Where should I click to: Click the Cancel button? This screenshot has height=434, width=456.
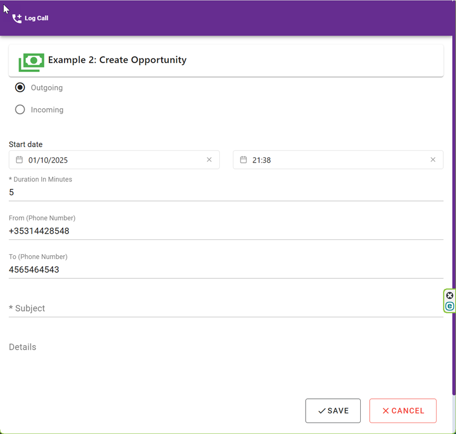tap(403, 411)
